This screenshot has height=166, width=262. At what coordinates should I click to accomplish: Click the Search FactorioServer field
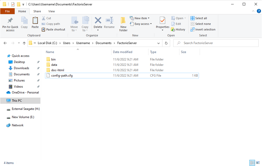coord(216,43)
